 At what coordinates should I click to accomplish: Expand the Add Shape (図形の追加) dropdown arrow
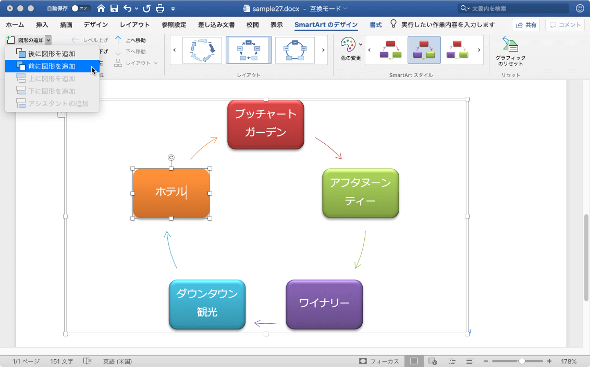48,40
